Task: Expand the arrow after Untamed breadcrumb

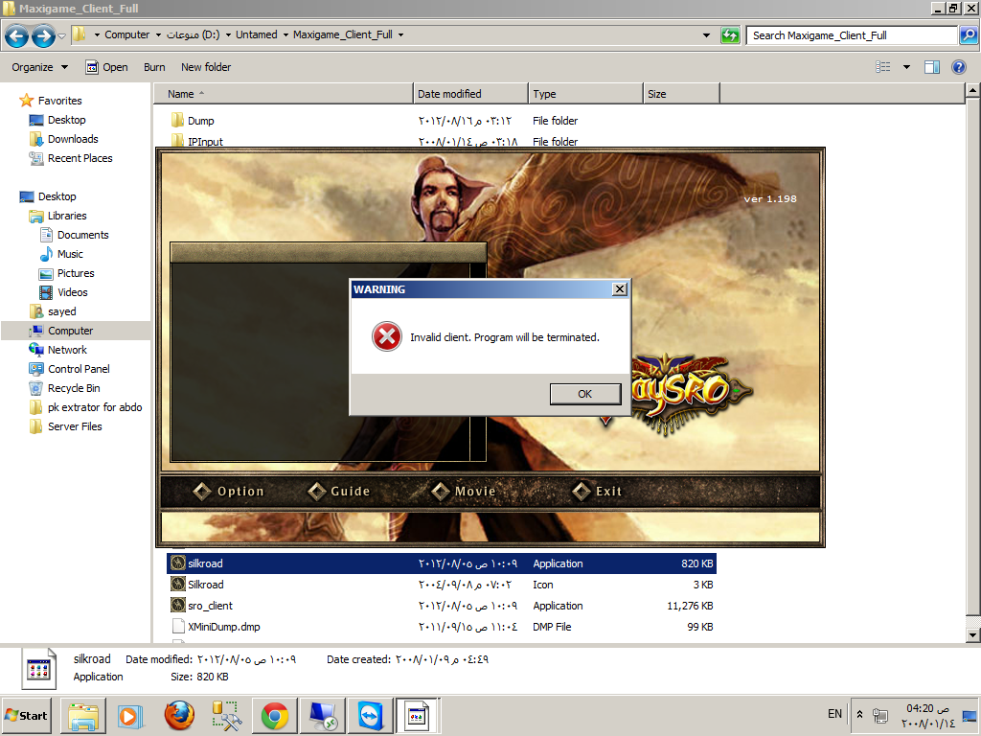Action: click(285, 35)
